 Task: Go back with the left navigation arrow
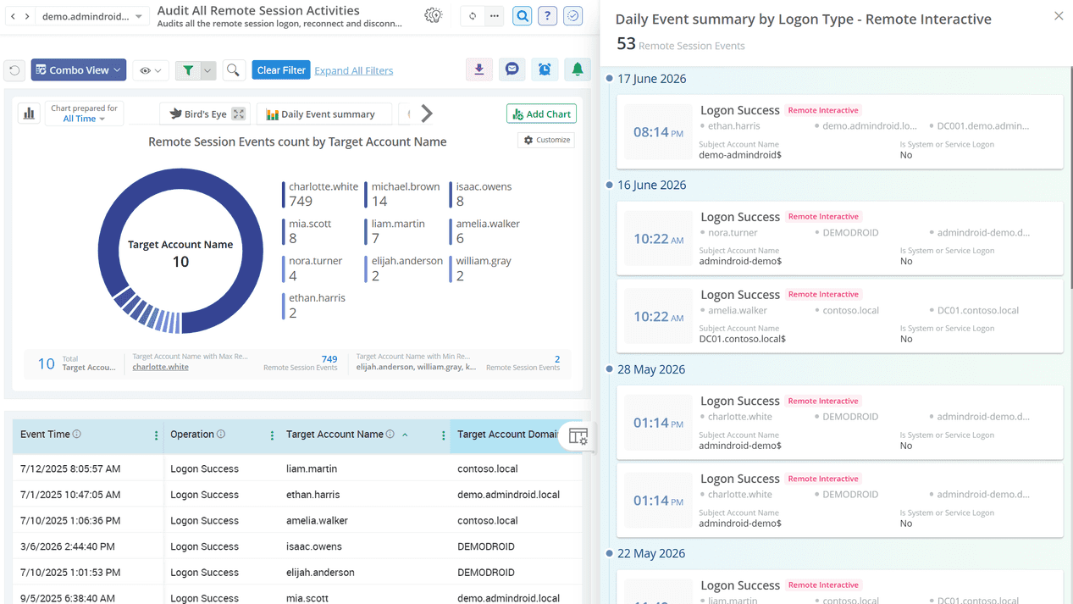point(13,16)
